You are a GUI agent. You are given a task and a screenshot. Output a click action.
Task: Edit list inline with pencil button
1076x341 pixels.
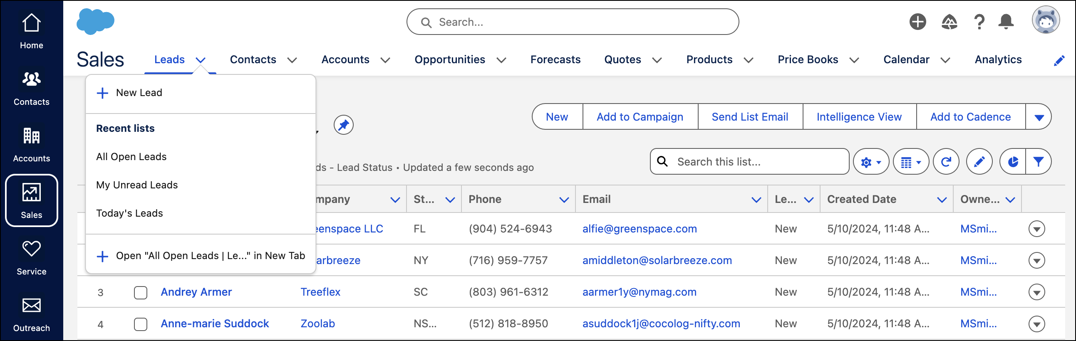point(979,162)
